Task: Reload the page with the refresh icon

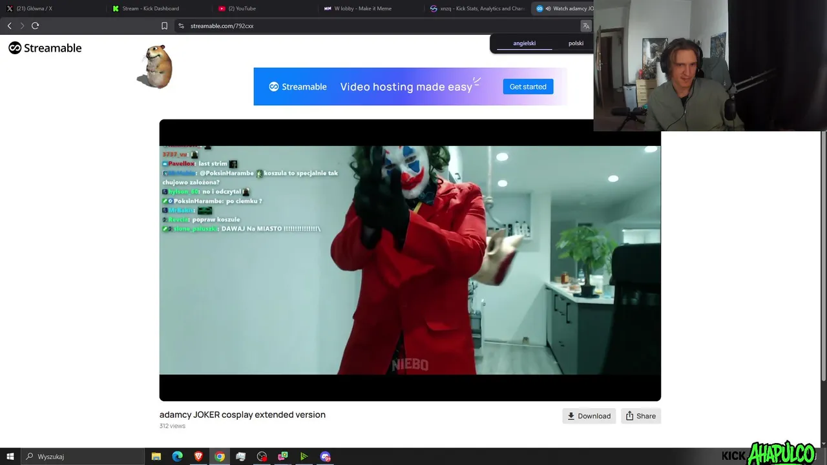Action: 35,26
